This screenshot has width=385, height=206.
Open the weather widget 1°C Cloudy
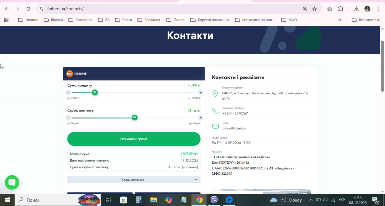(x=286, y=200)
